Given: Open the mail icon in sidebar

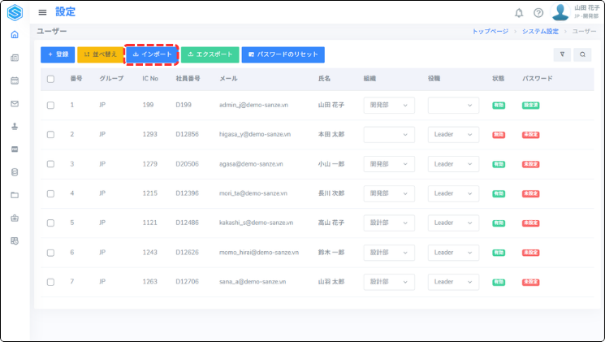Looking at the screenshot, I should [15, 103].
